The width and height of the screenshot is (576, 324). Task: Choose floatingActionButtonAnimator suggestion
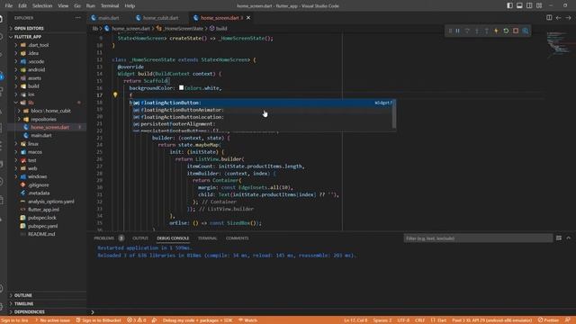262,110
